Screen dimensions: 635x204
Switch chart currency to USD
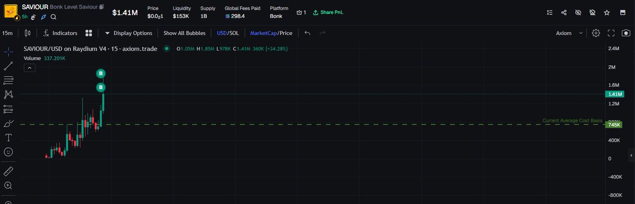[x=221, y=33]
